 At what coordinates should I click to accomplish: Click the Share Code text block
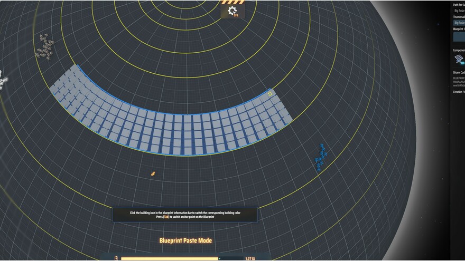[459, 81]
